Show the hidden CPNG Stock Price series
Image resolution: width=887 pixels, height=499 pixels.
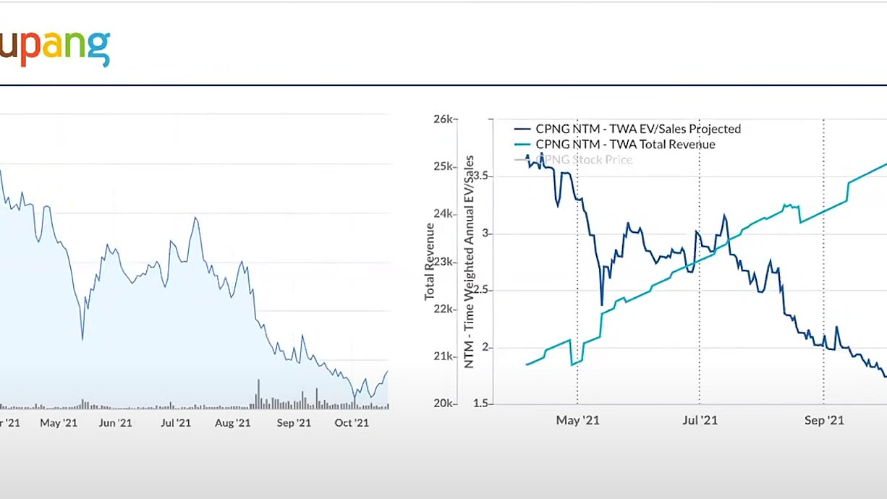pos(584,159)
